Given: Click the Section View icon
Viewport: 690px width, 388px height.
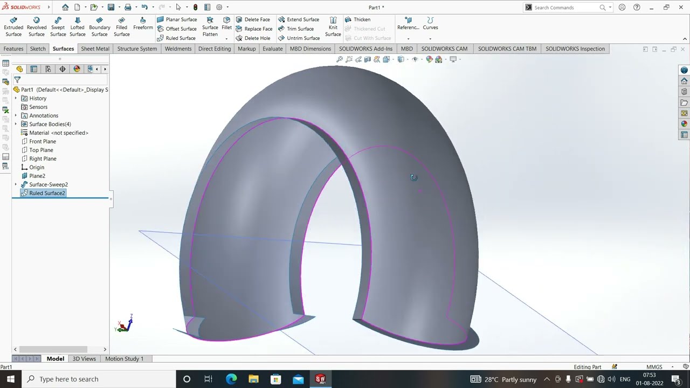Looking at the screenshot, I should (x=368, y=59).
